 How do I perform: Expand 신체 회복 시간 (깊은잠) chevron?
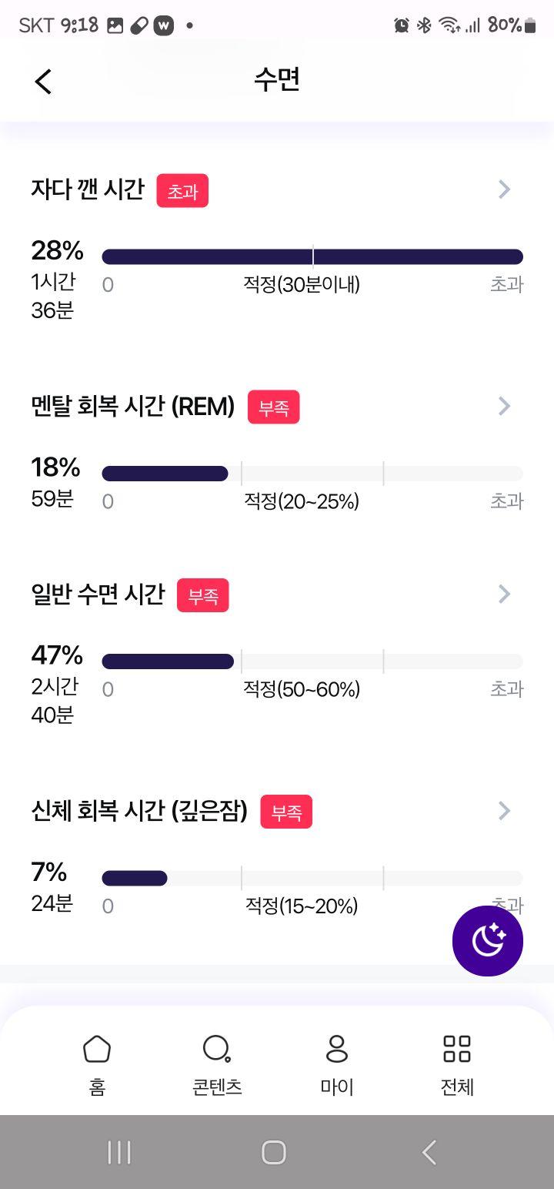pos(505,810)
